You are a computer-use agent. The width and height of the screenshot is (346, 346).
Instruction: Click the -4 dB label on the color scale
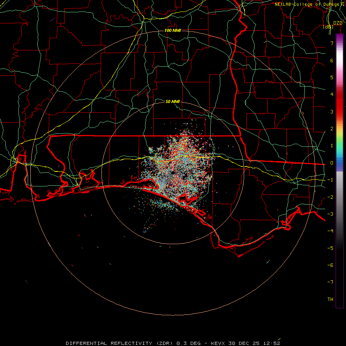click(330, 231)
